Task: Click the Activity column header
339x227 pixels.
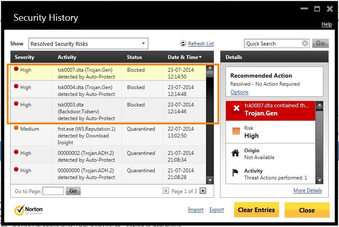Action: click(67, 57)
